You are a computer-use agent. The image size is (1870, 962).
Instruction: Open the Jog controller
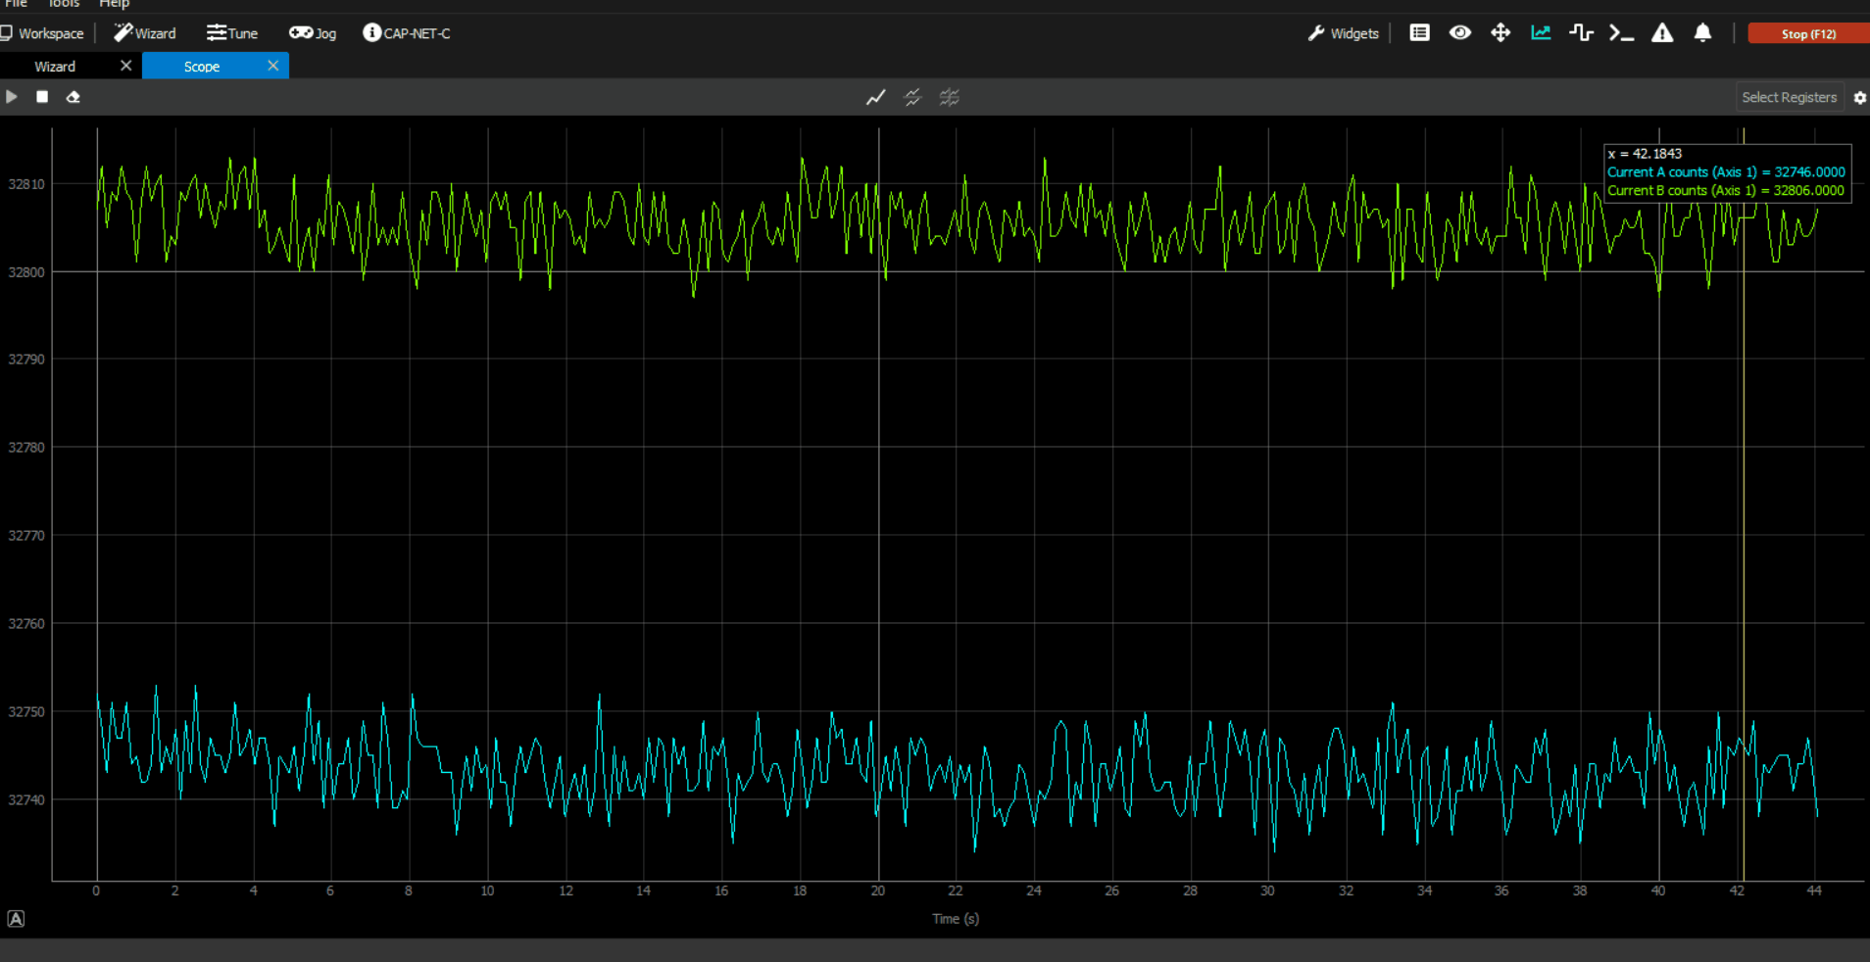pos(313,33)
